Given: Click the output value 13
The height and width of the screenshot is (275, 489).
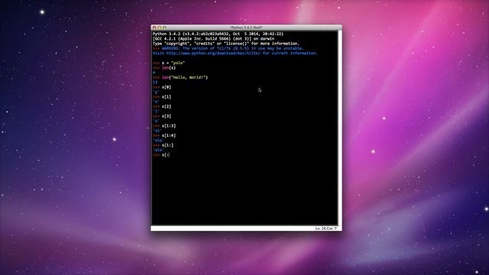Looking at the screenshot, I should 155,82.
